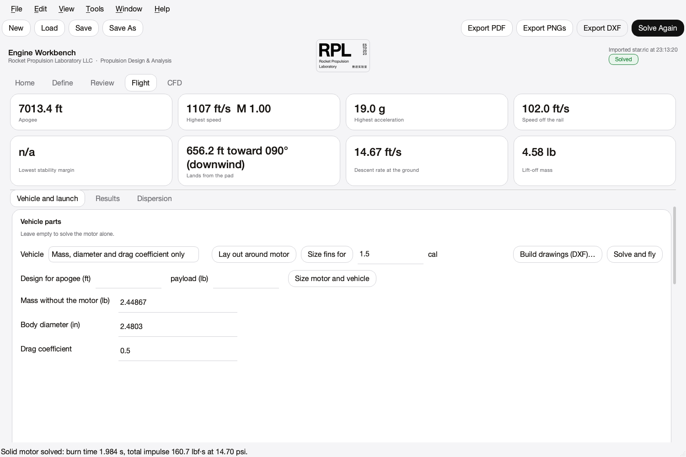Open the Window menu
Viewport: 686px width, 457px height.
[x=129, y=9]
